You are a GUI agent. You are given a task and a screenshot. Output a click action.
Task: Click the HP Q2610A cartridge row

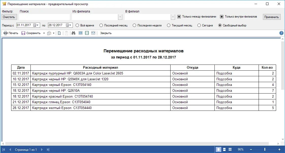144,90
